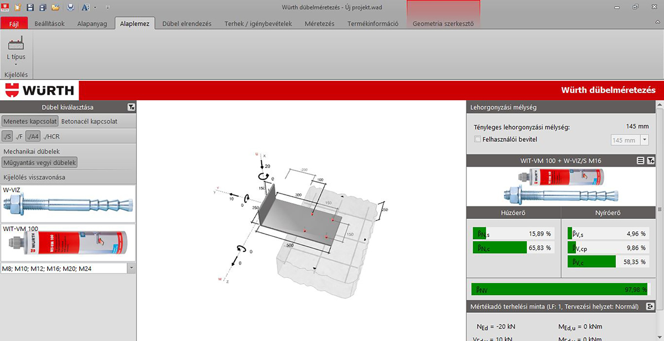Open the font size dropdown arrow
The width and height of the screenshot is (664, 341).
pyautogui.click(x=95, y=8)
